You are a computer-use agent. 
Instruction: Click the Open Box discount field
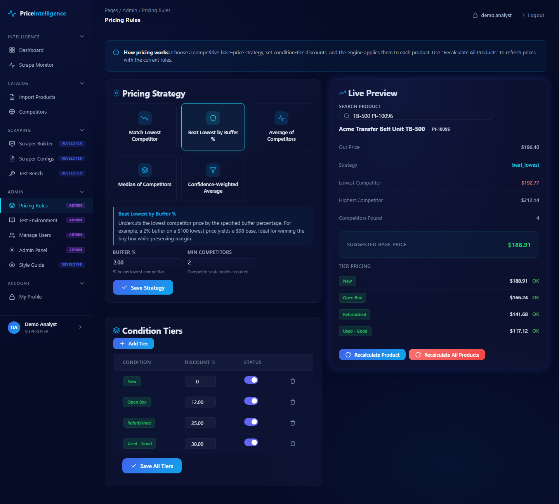(x=200, y=402)
